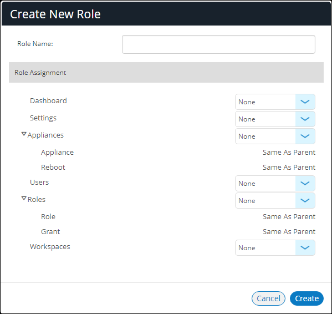332x314 pixels.
Task: Click the Role Assignment section header
Action: tap(166, 73)
